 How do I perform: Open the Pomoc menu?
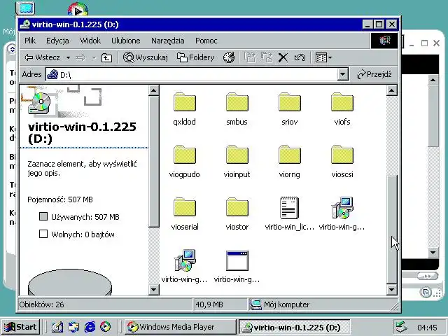tap(206, 41)
